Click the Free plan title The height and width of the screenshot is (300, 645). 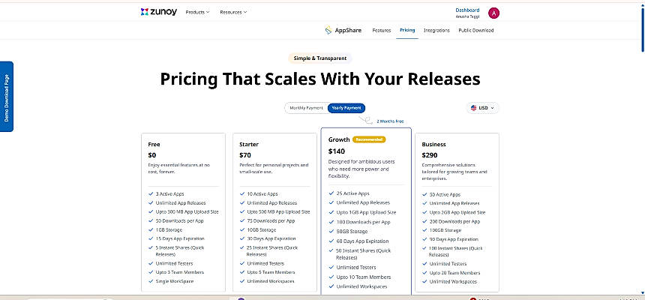pos(154,145)
